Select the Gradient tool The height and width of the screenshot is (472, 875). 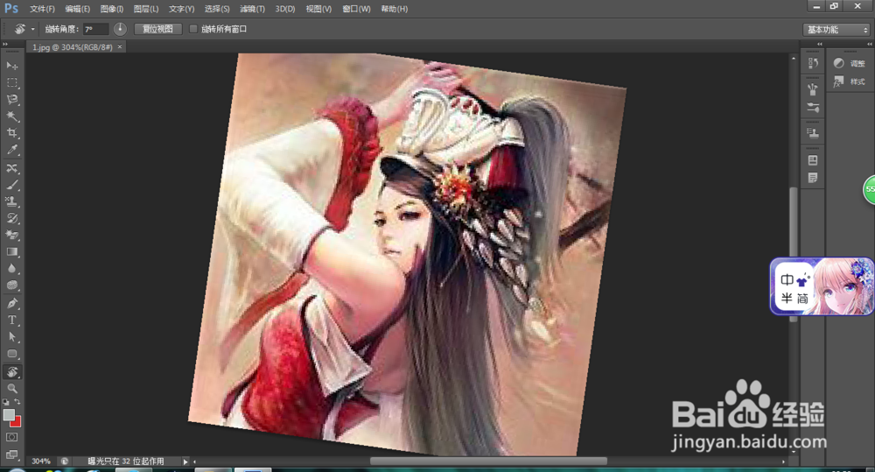point(11,251)
